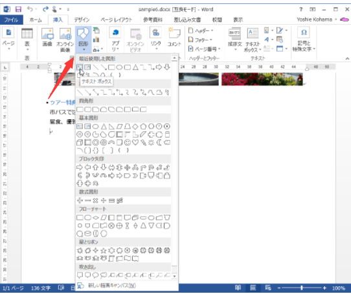Open Word Help question mark

pyautogui.click(x=301, y=9)
